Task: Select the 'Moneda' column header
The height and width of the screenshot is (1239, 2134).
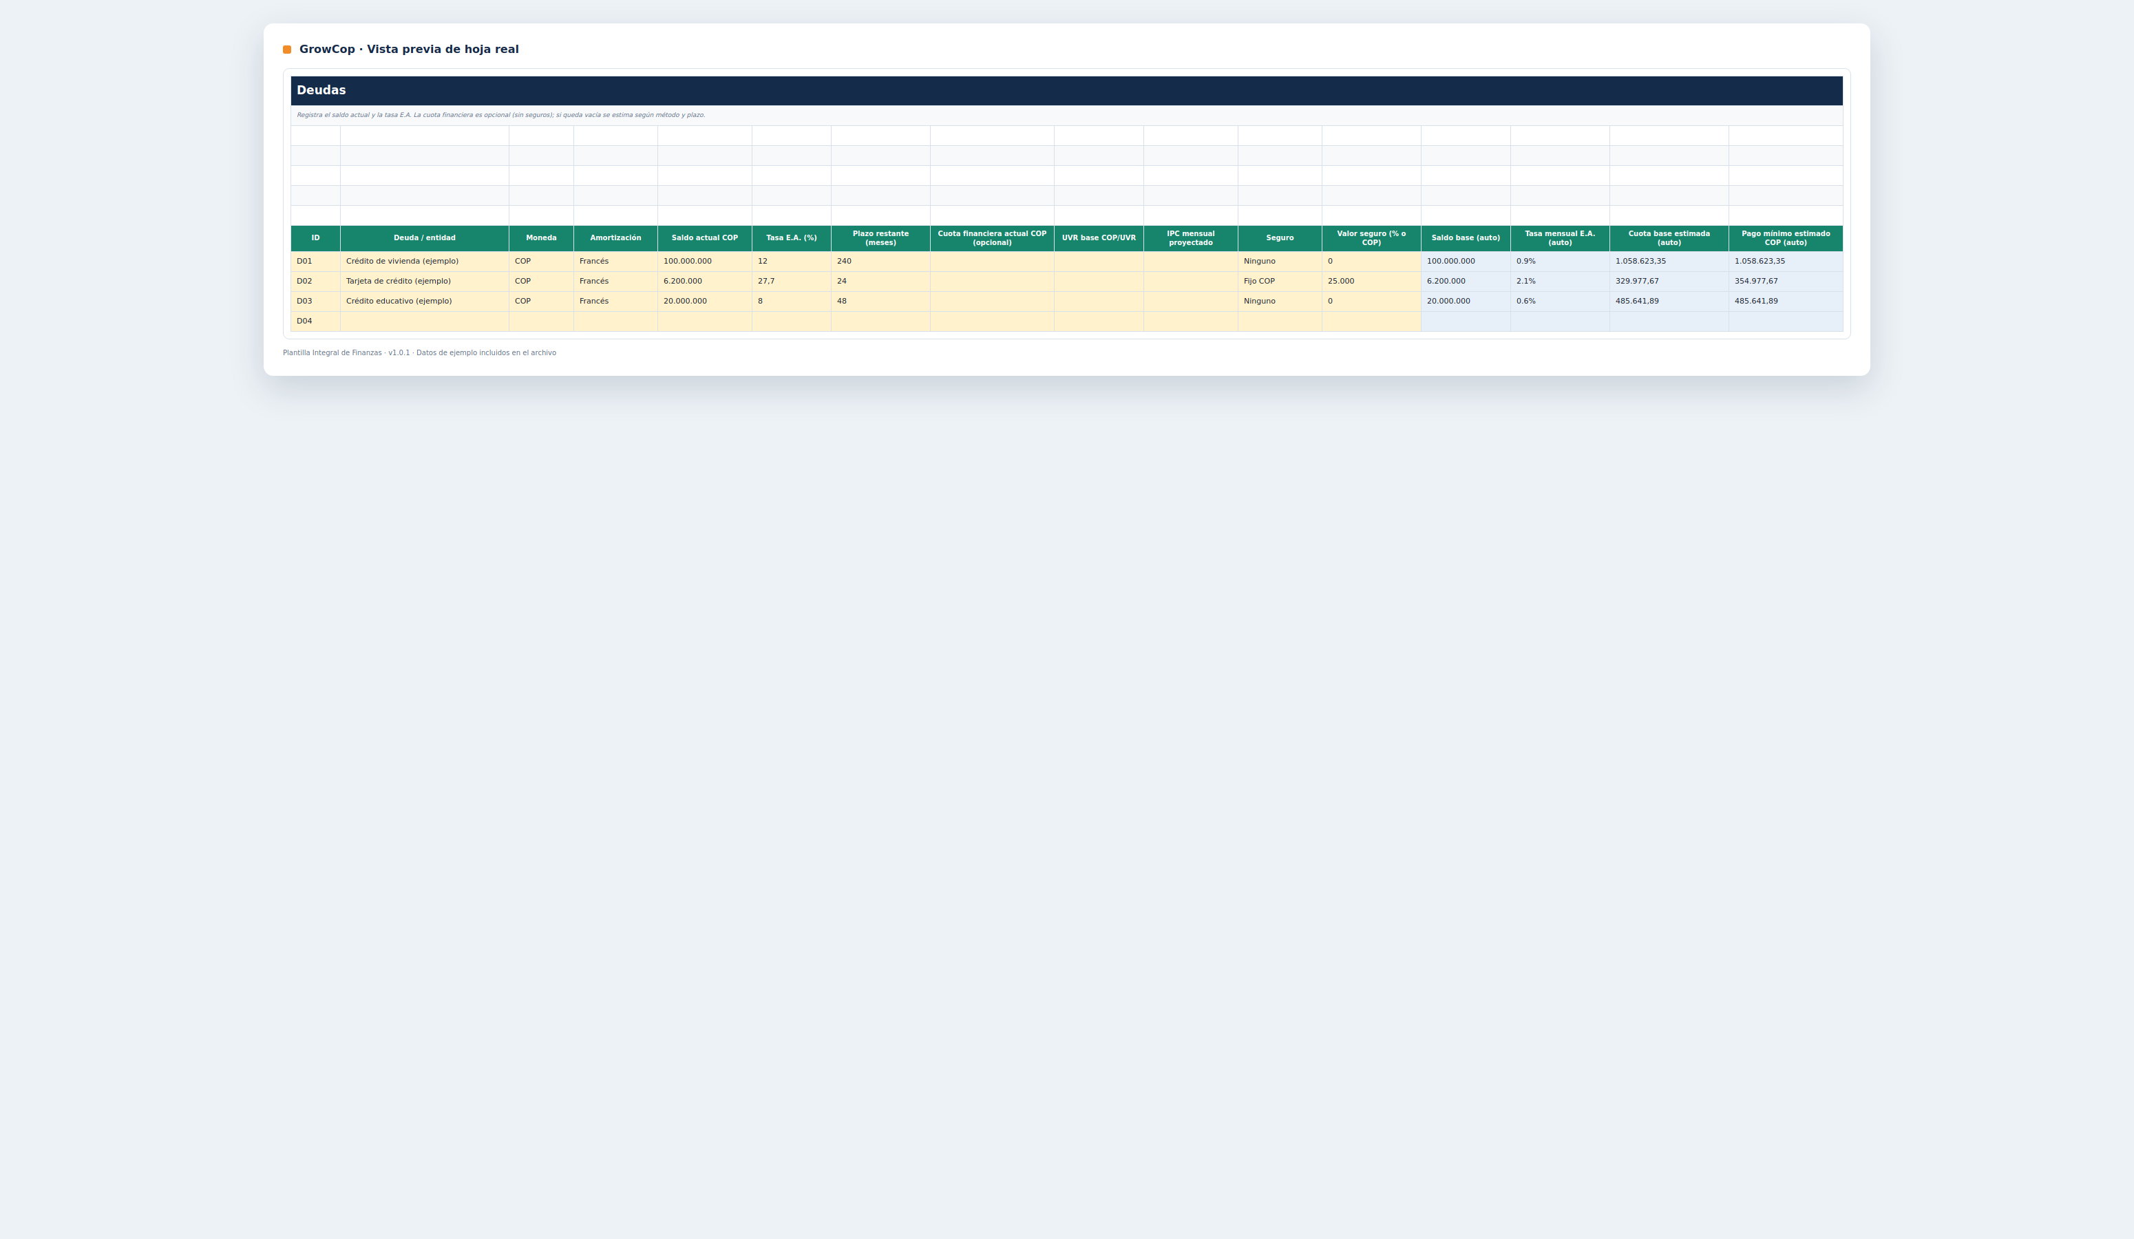Action: click(x=541, y=238)
